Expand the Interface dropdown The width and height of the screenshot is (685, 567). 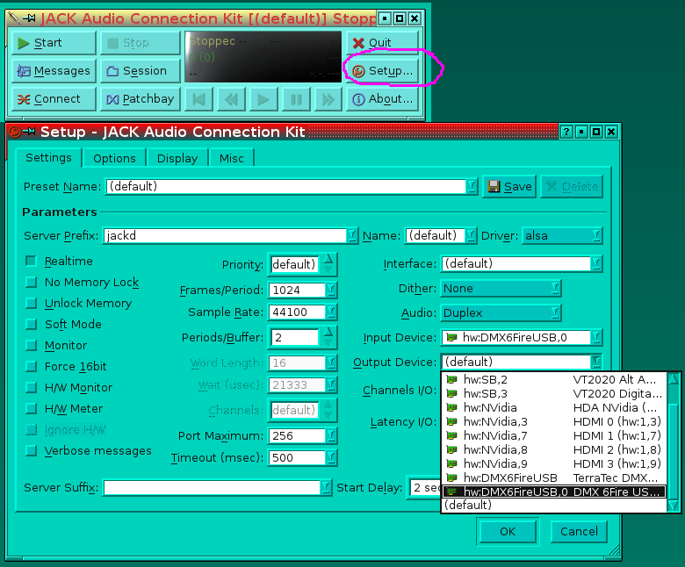point(596,263)
